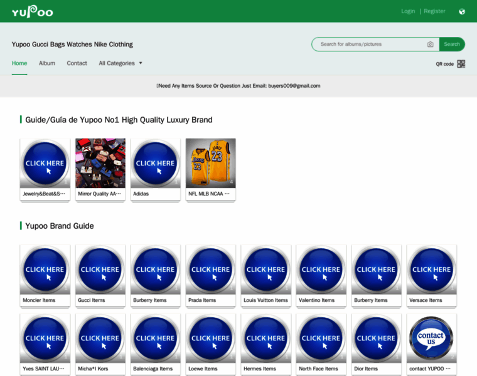Click the Guide/Guía de Yupoo section heading

[119, 120]
